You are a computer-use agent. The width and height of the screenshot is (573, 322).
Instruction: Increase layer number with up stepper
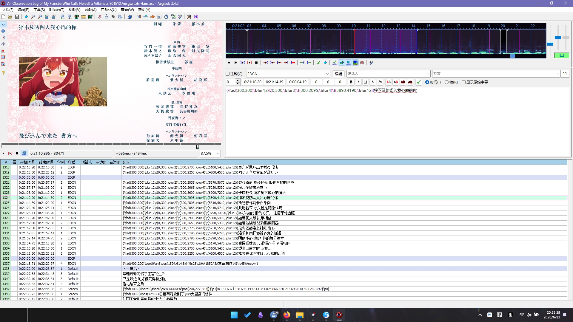[238, 80]
